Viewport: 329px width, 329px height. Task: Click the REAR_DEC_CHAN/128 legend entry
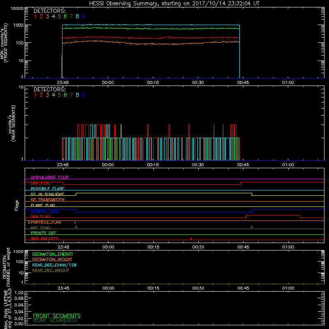(54, 265)
